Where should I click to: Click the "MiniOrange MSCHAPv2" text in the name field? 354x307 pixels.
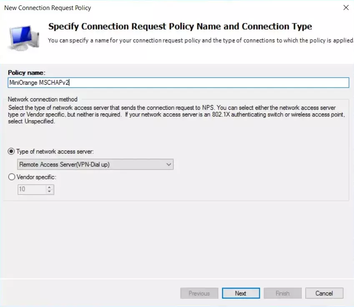tap(37, 82)
